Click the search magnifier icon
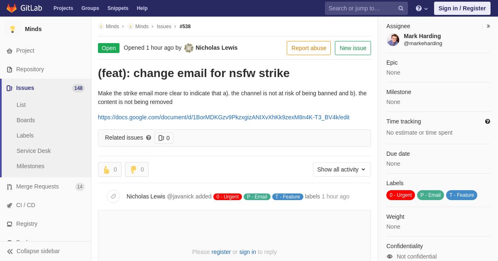 [400, 8]
